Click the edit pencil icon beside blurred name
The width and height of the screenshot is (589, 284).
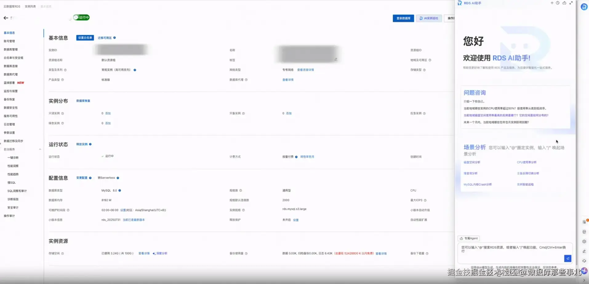(x=336, y=59)
